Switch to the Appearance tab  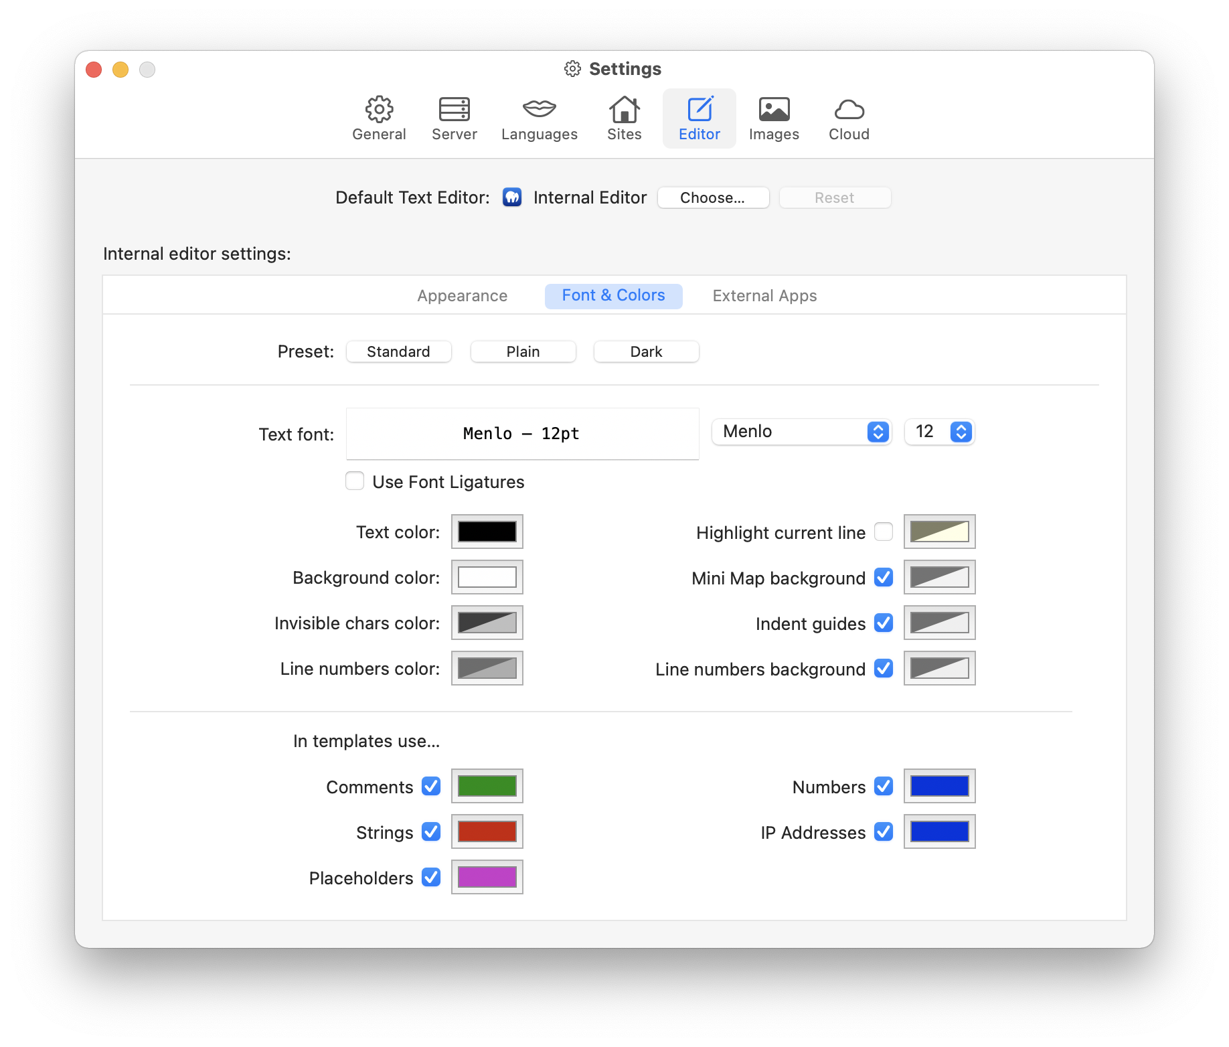pos(462,296)
